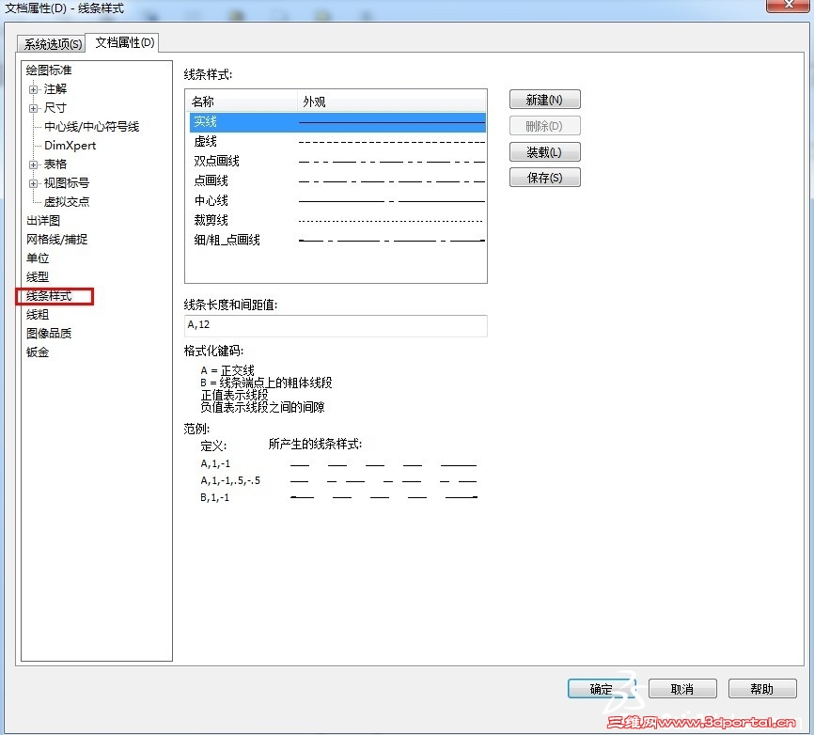Screen dimensions: 814x735
Task: Select the 双点画线 line style row
Action: [x=337, y=162]
